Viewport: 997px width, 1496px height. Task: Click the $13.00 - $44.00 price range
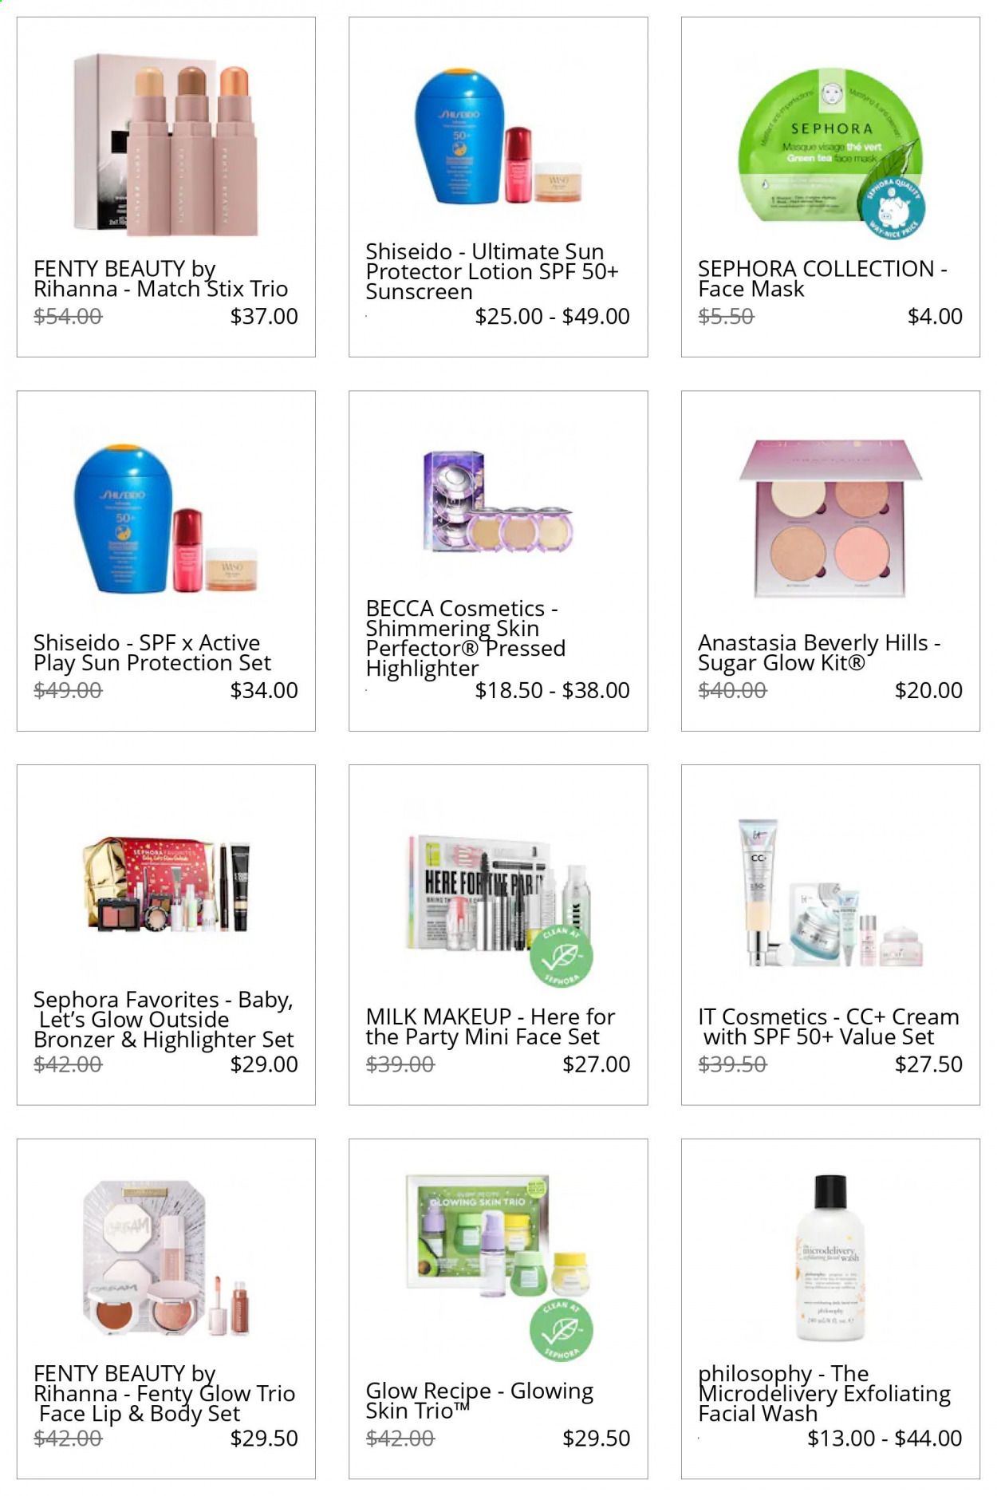(x=885, y=1438)
